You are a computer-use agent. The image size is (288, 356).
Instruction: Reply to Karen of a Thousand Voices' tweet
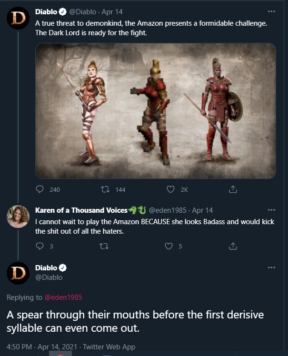(40, 246)
